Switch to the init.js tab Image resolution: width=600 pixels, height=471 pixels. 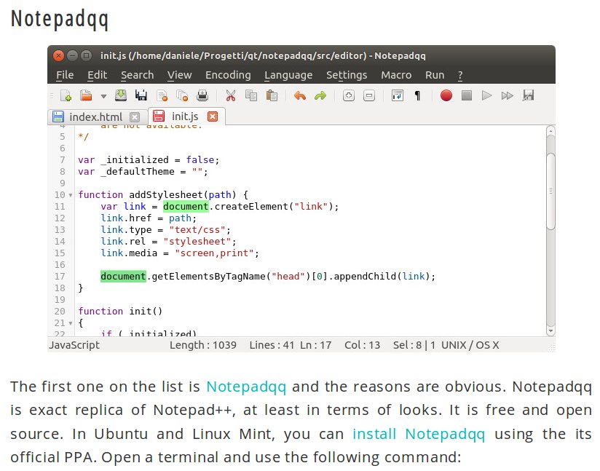point(186,116)
